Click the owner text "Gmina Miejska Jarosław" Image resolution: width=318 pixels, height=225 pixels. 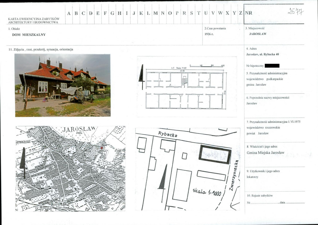265,153
